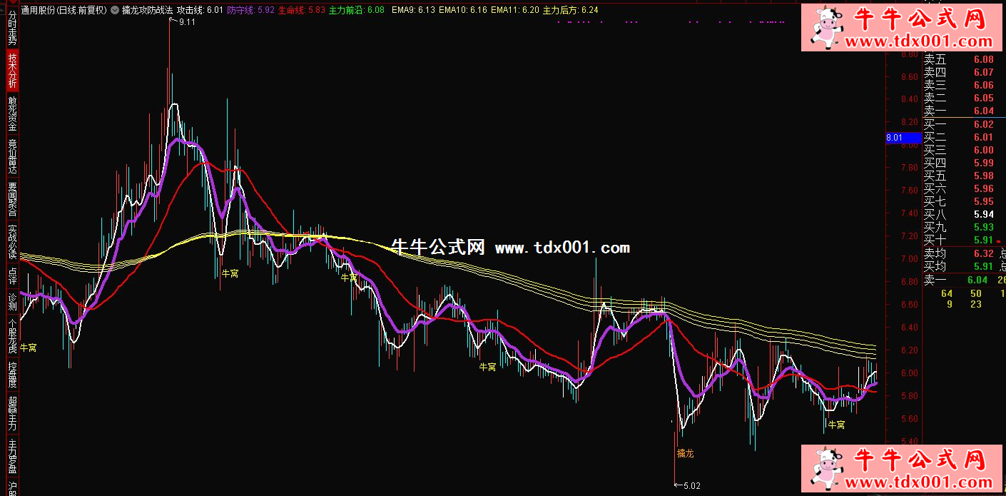Select the 买十 5.91 order row
Viewport: 1006px width, 496px height.
coord(959,240)
